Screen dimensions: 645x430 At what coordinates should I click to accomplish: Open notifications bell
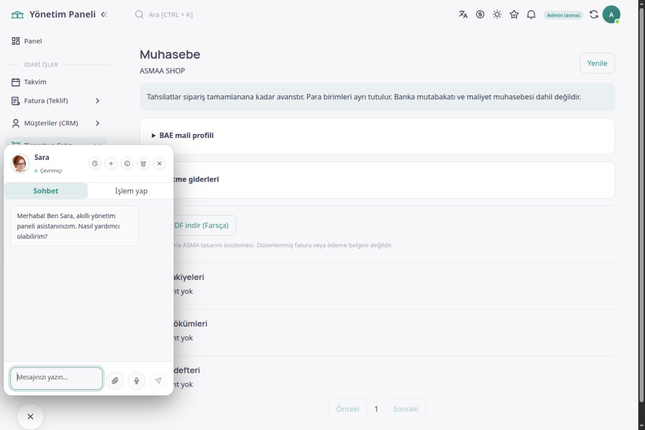click(531, 14)
